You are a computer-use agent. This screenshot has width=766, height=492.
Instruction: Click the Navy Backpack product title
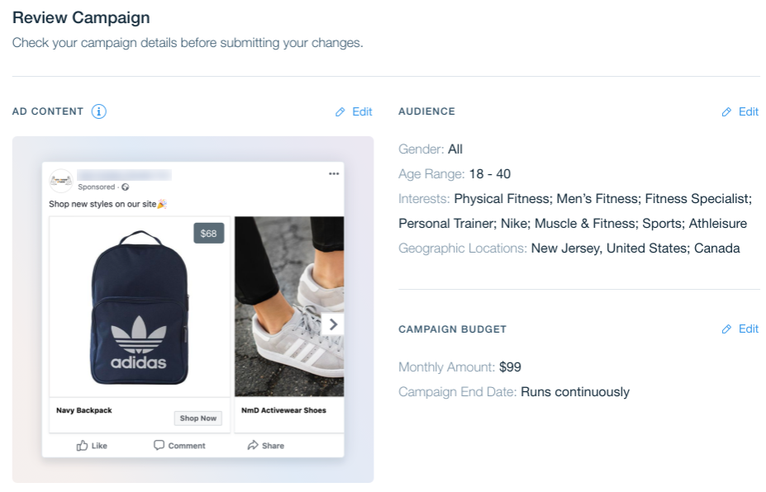point(84,410)
